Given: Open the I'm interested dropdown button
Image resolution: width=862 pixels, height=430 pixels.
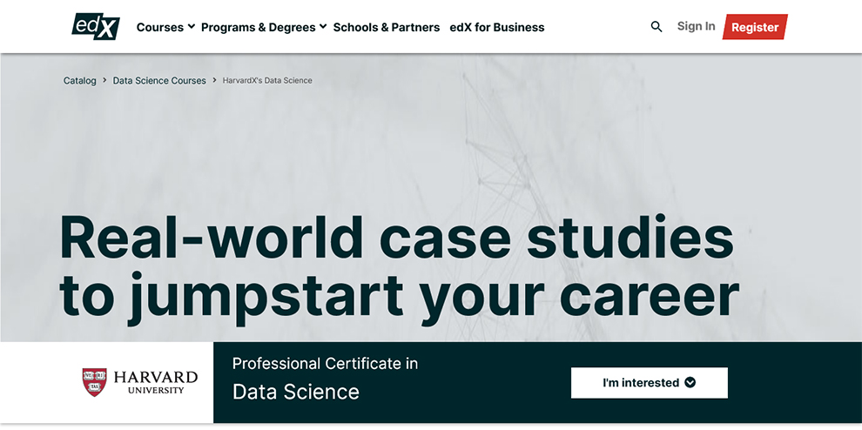Looking at the screenshot, I should pos(650,383).
